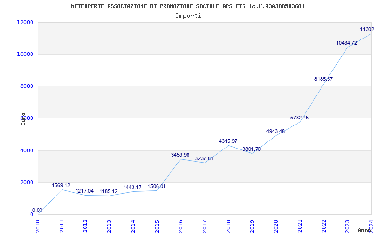Click the data label 3459.98
376x235 pixels.
tap(180, 155)
